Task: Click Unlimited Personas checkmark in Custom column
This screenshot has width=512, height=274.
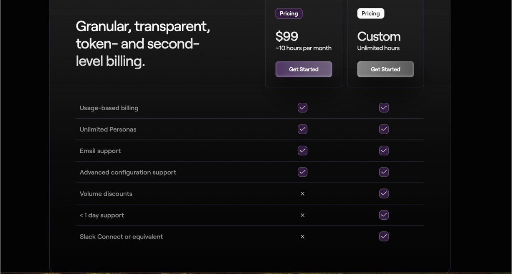Action: click(x=384, y=129)
